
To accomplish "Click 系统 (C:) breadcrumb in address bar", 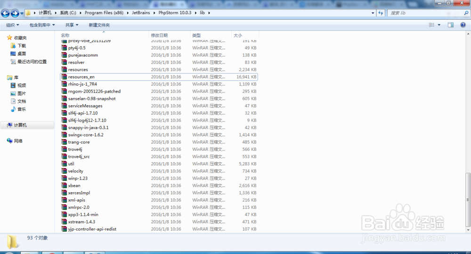I will pyautogui.click(x=68, y=13).
